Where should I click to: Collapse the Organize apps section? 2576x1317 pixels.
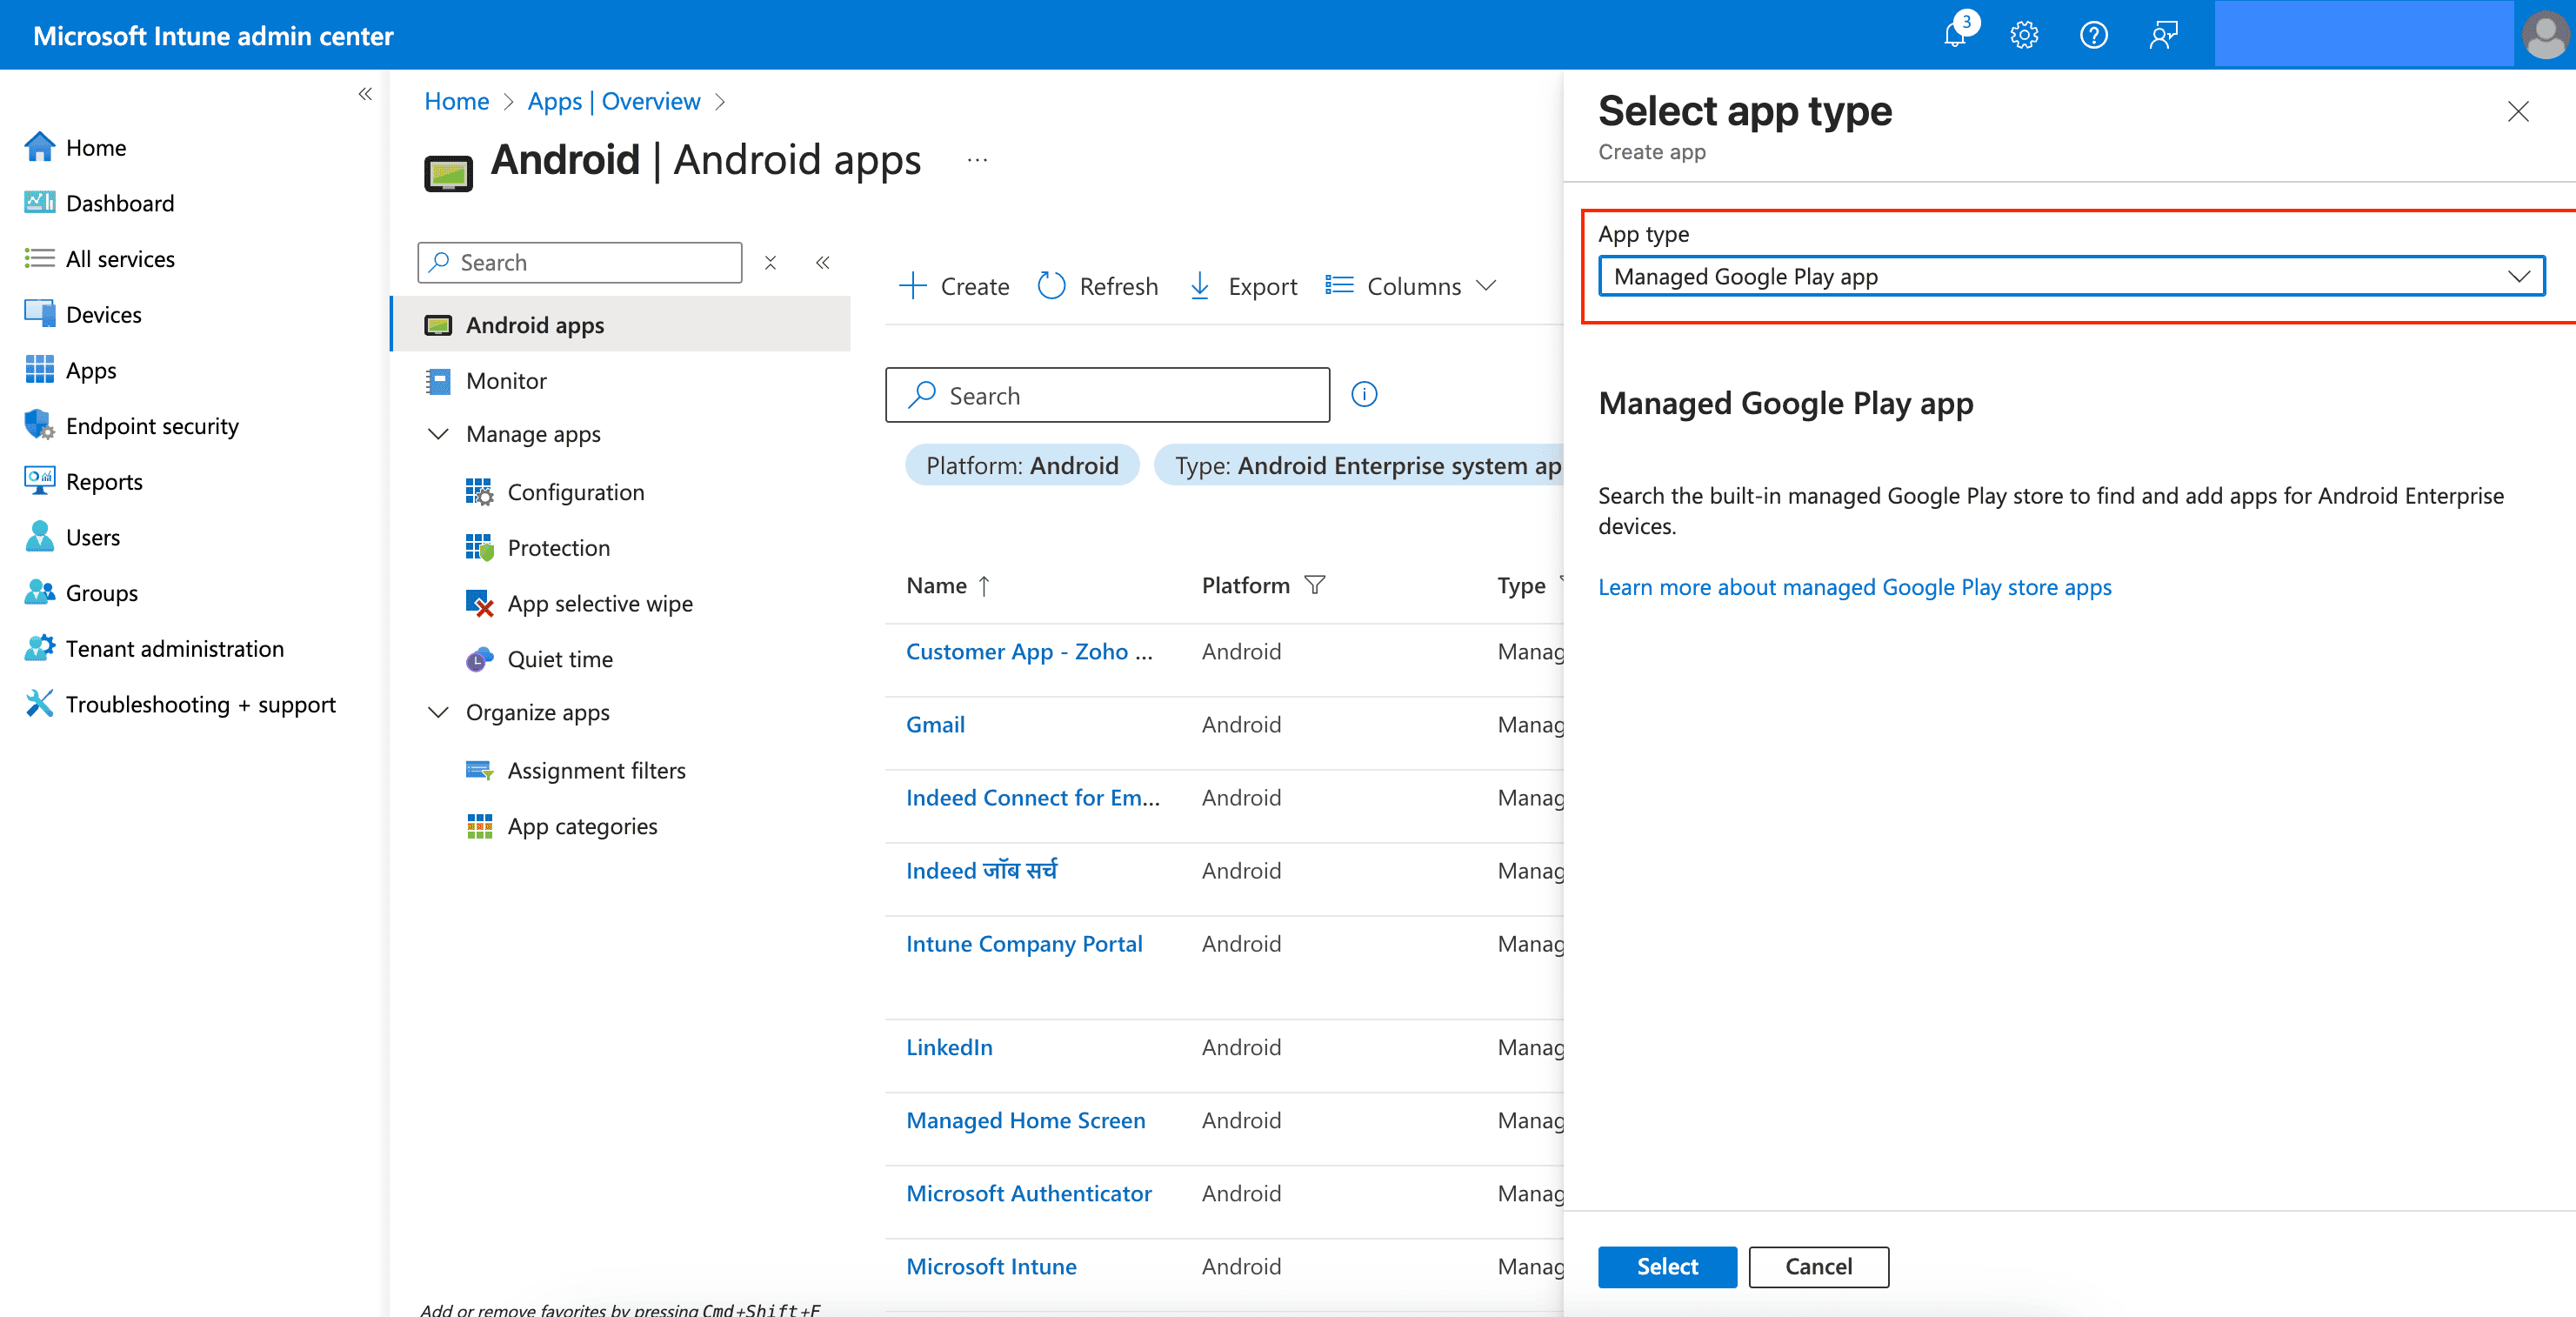pos(438,712)
